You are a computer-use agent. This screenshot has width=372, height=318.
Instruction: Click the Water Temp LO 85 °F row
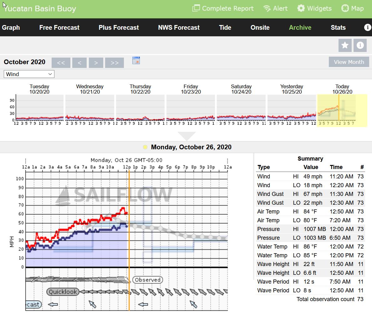[x=310, y=256]
